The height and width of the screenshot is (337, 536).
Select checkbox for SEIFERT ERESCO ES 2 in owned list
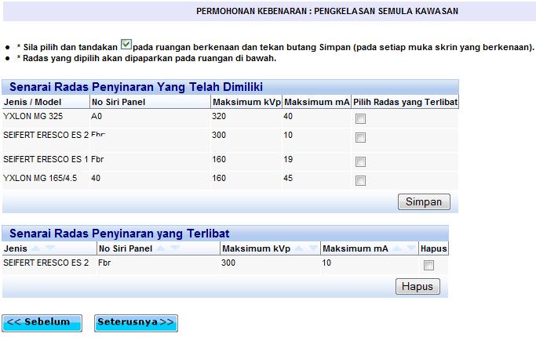click(x=360, y=138)
